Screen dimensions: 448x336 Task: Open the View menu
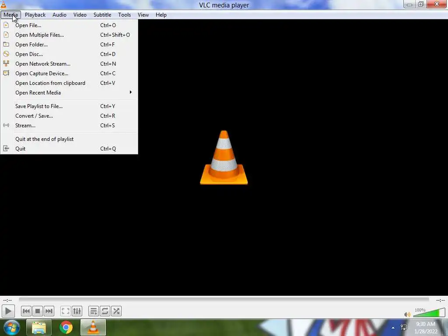coord(143,15)
